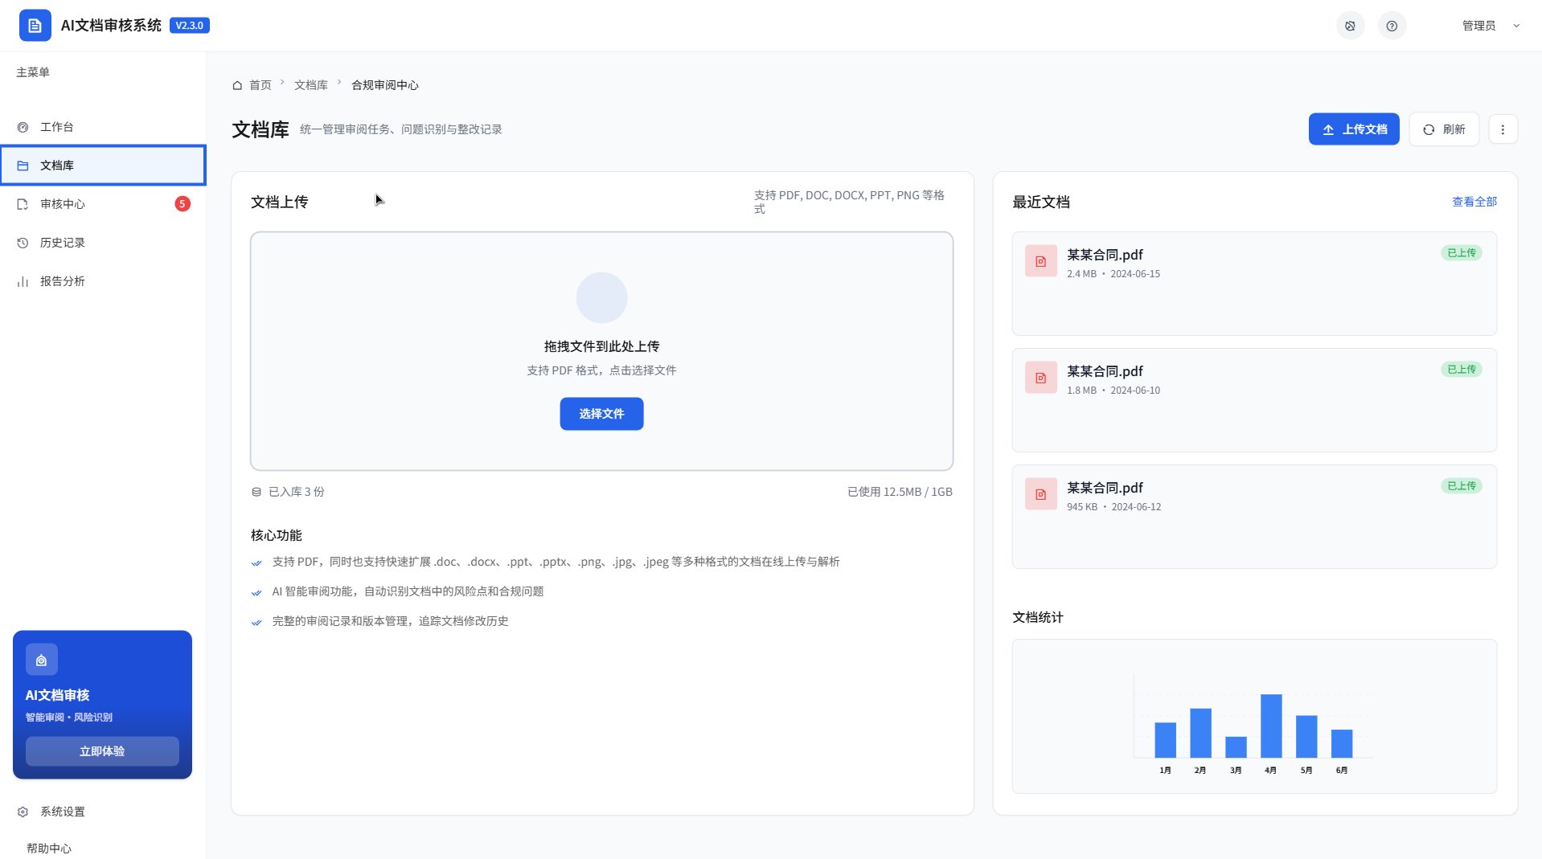The width and height of the screenshot is (1542, 859).
Task: Click the red 5 badge on 审核中心
Action: pyautogui.click(x=182, y=204)
